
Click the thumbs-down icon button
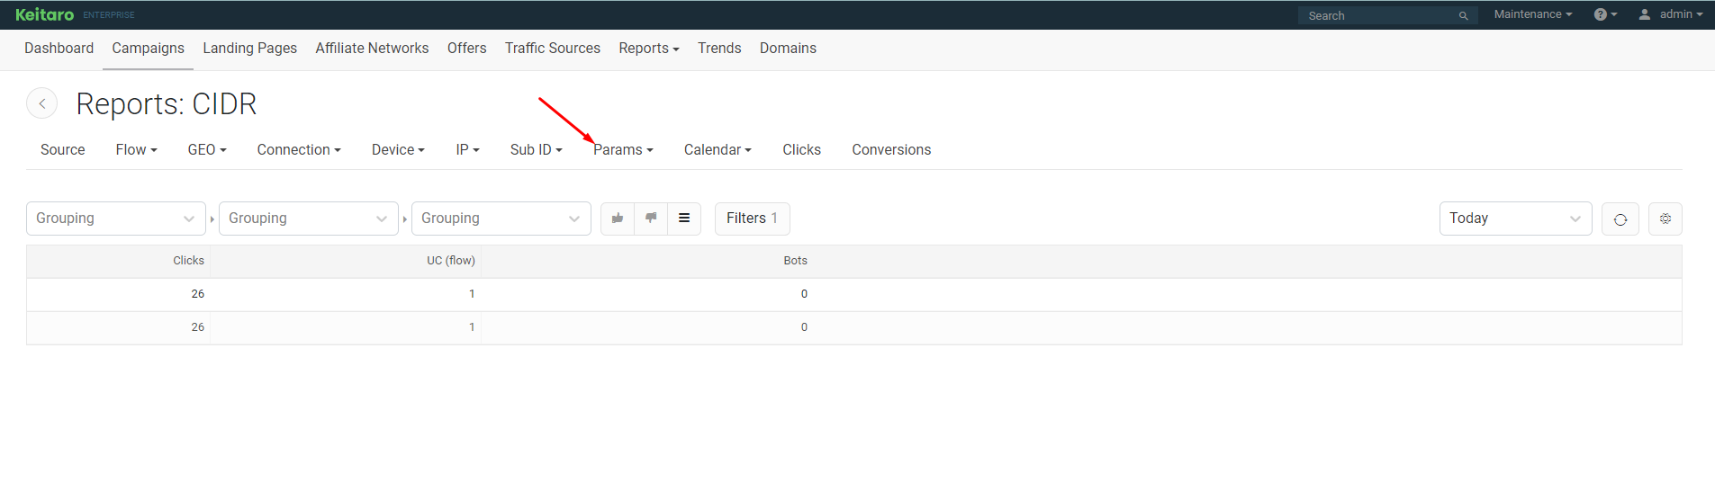click(x=651, y=219)
